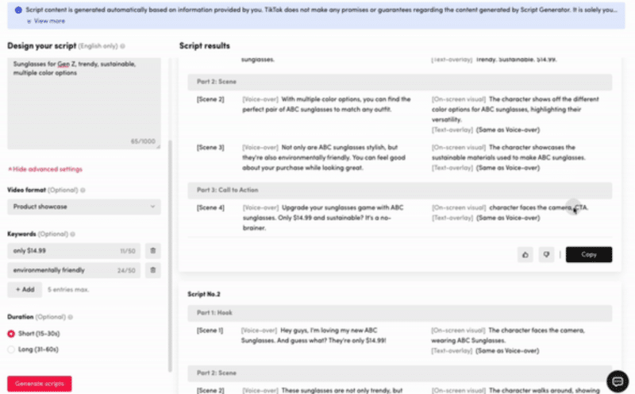Collapse via Hide advanced settings
The image size is (635, 394).
(45, 169)
